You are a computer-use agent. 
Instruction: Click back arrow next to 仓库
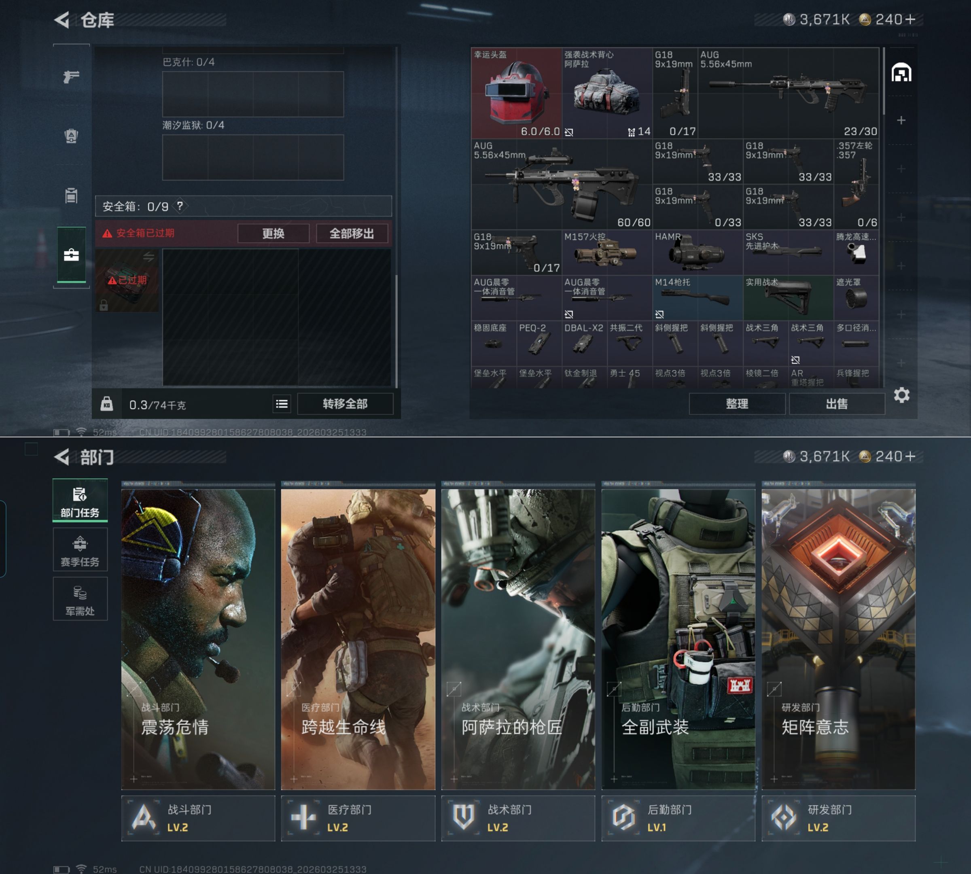point(62,20)
